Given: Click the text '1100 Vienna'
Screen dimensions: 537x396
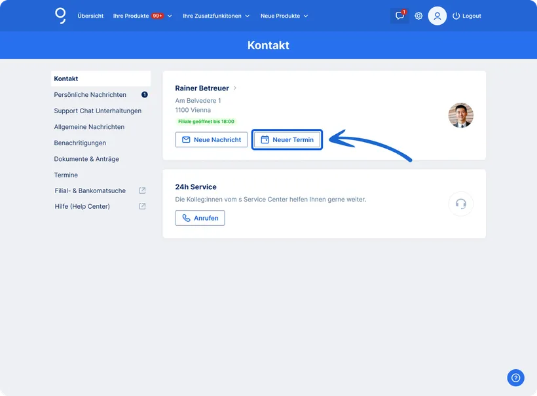Looking at the screenshot, I should pos(193,110).
